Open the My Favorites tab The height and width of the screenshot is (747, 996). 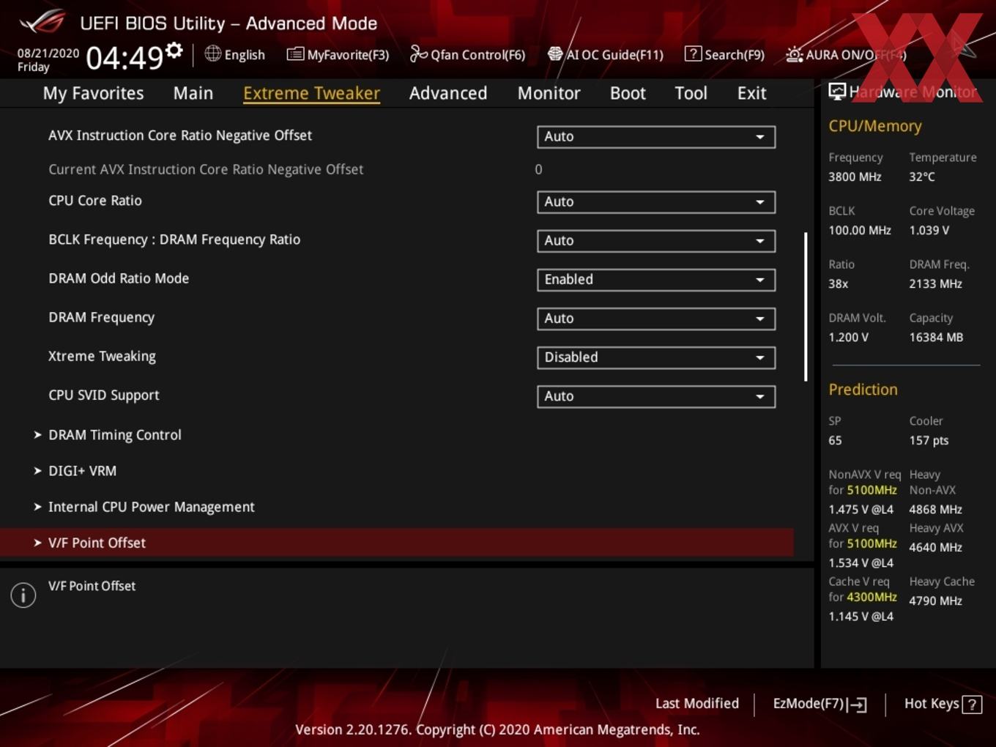93,93
